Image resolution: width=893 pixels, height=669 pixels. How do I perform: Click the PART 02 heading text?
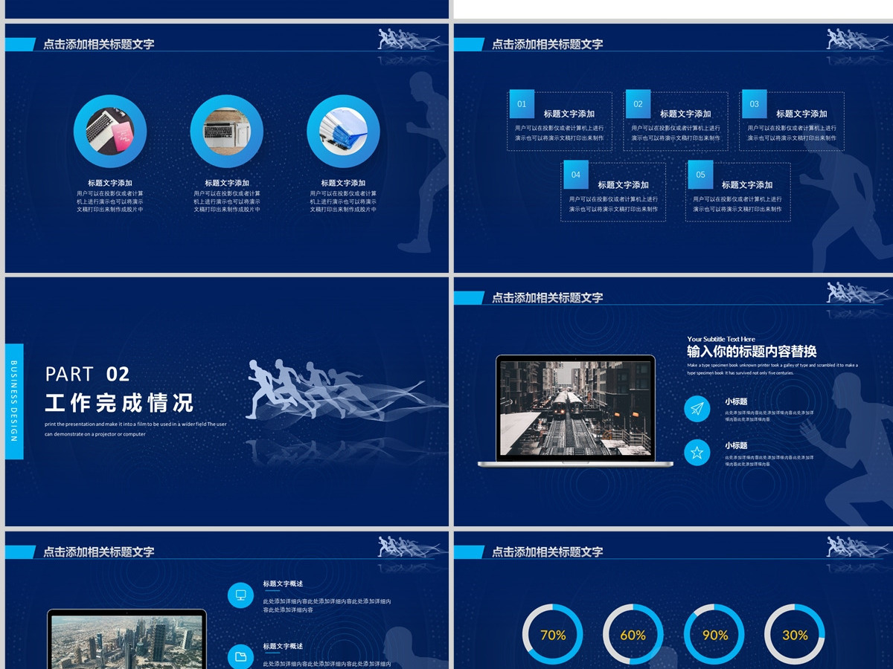pyautogui.click(x=88, y=374)
